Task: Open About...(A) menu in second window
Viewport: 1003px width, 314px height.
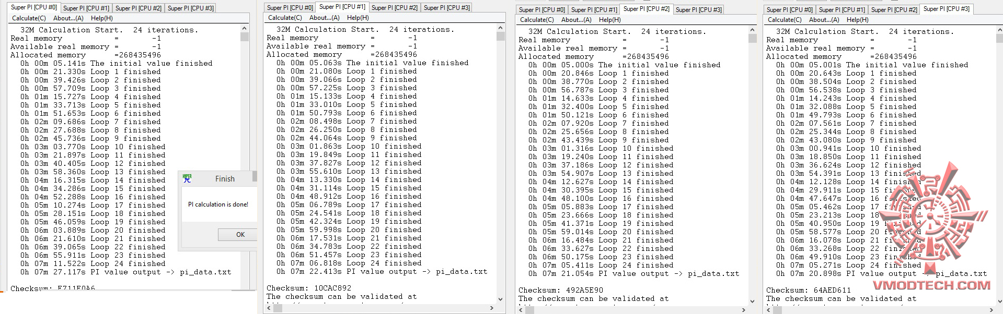Action: (x=325, y=18)
